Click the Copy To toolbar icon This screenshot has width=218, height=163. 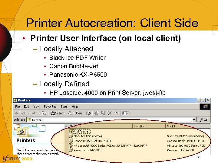[x=103, y=113]
